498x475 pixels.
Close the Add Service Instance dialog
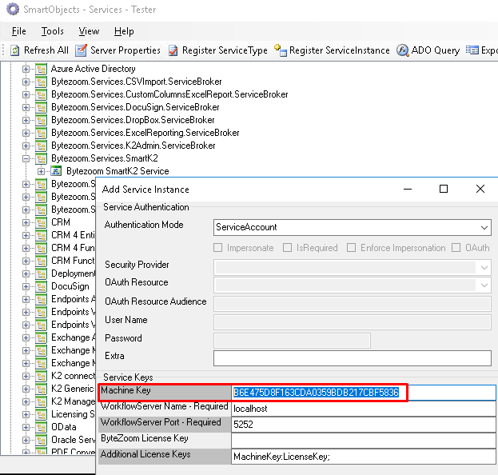480,189
